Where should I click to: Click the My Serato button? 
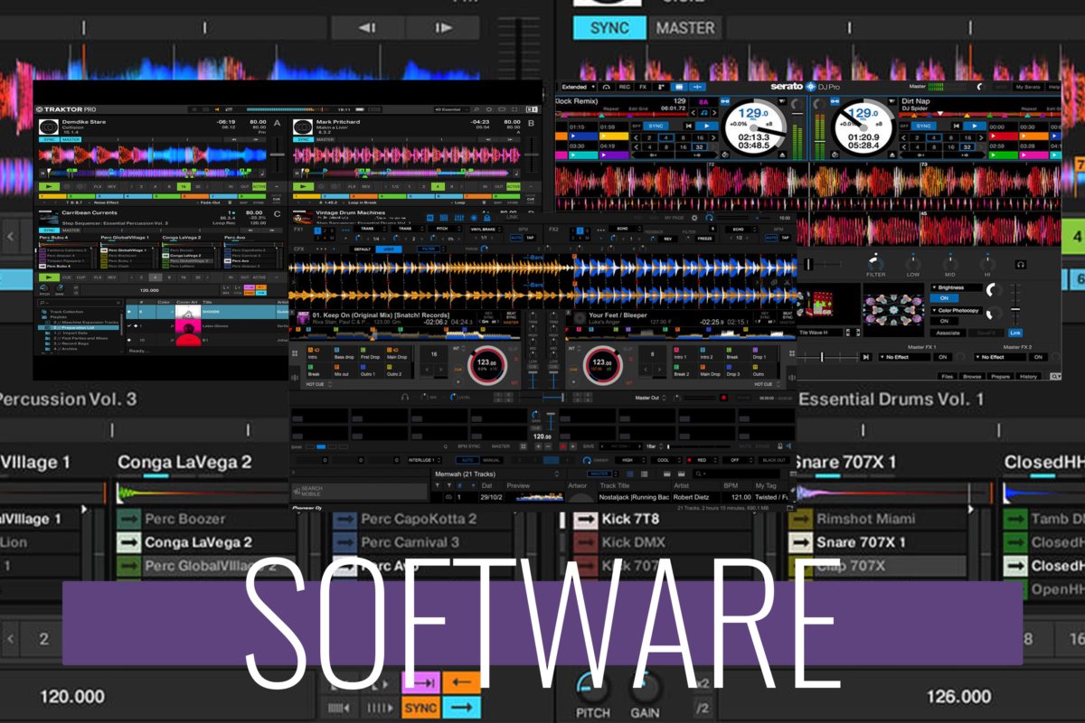pyautogui.click(x=1028, y=87)
